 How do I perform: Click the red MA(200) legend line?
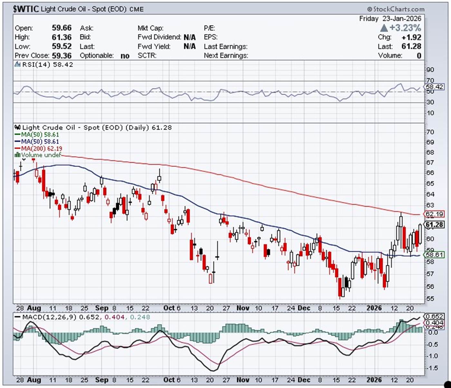click(18, 148)
